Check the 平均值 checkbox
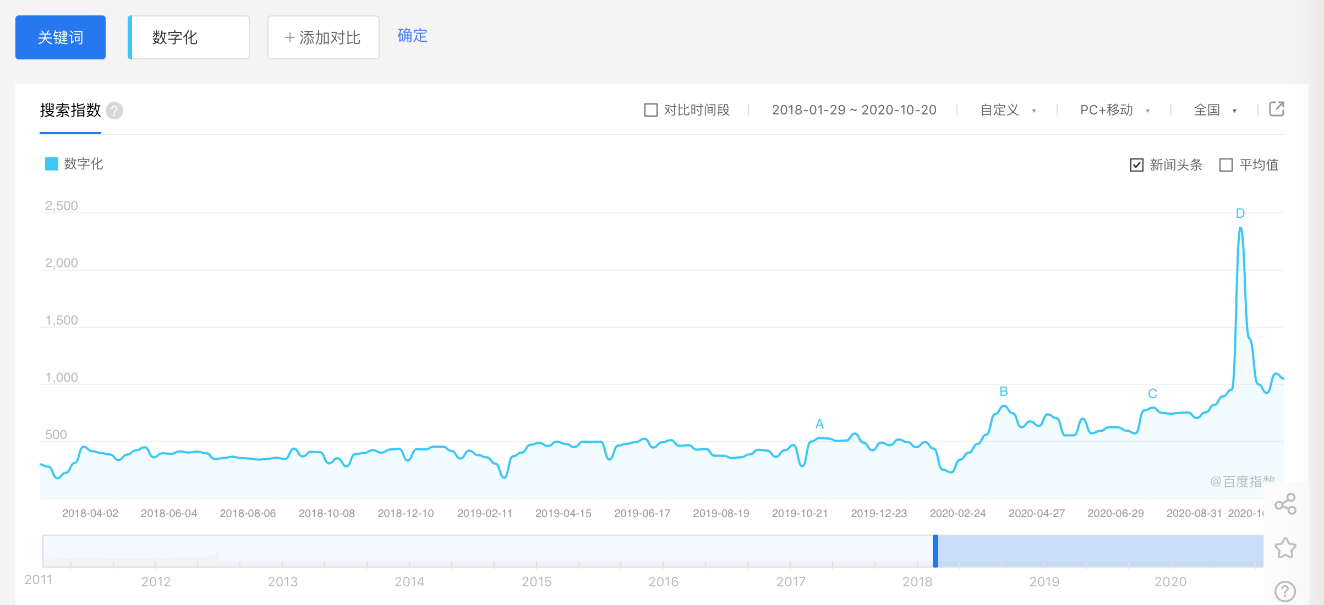 (1226, 165)
